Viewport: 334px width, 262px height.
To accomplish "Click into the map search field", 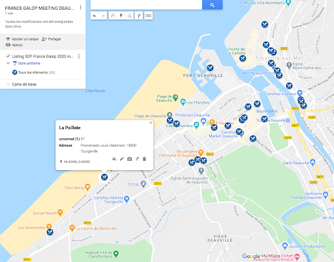I will 146,5.
